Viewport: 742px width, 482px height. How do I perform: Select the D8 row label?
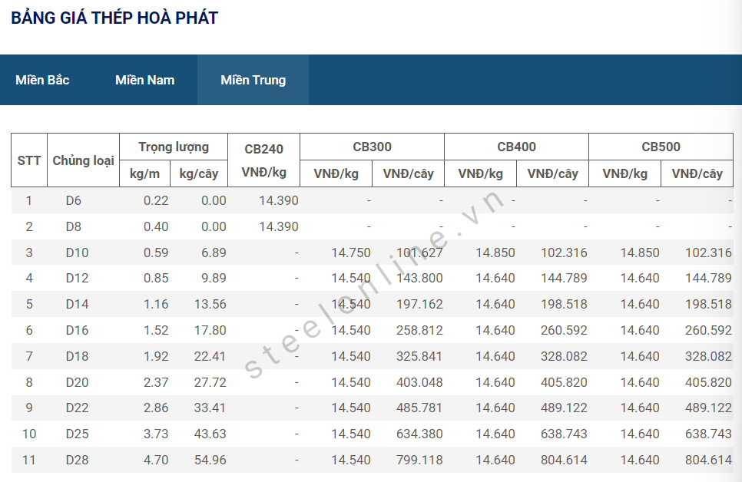click(73, 226)
